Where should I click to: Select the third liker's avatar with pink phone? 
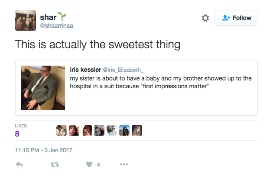(87, 130)
